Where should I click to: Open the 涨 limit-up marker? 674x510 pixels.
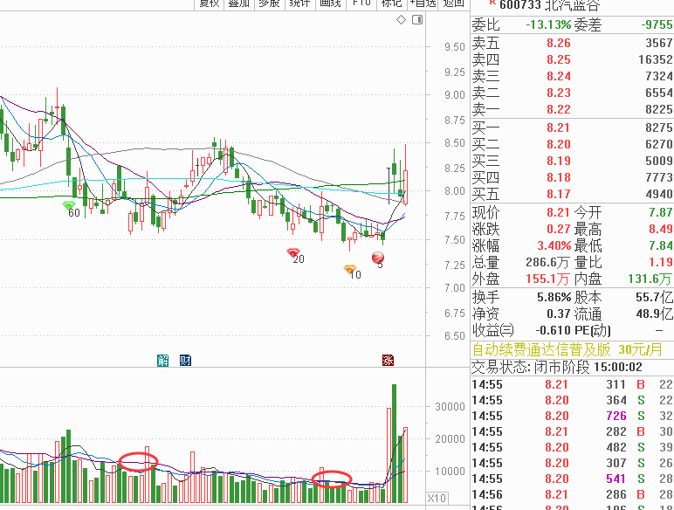click(388, 361)
